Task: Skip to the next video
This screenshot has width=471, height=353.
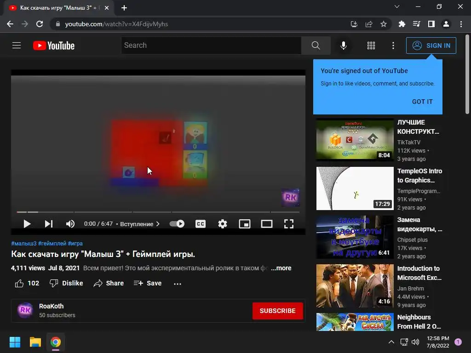Action: tap(49, 224)
